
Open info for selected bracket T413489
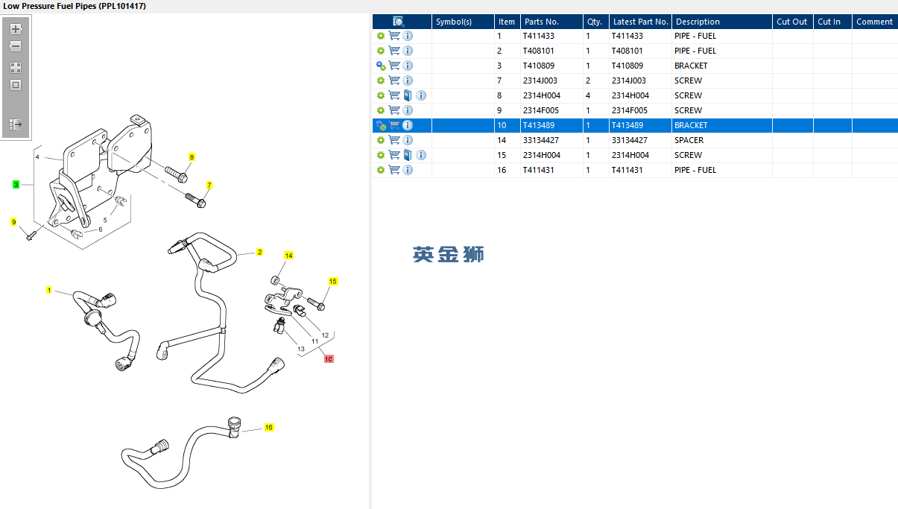(x=408, y=125)
